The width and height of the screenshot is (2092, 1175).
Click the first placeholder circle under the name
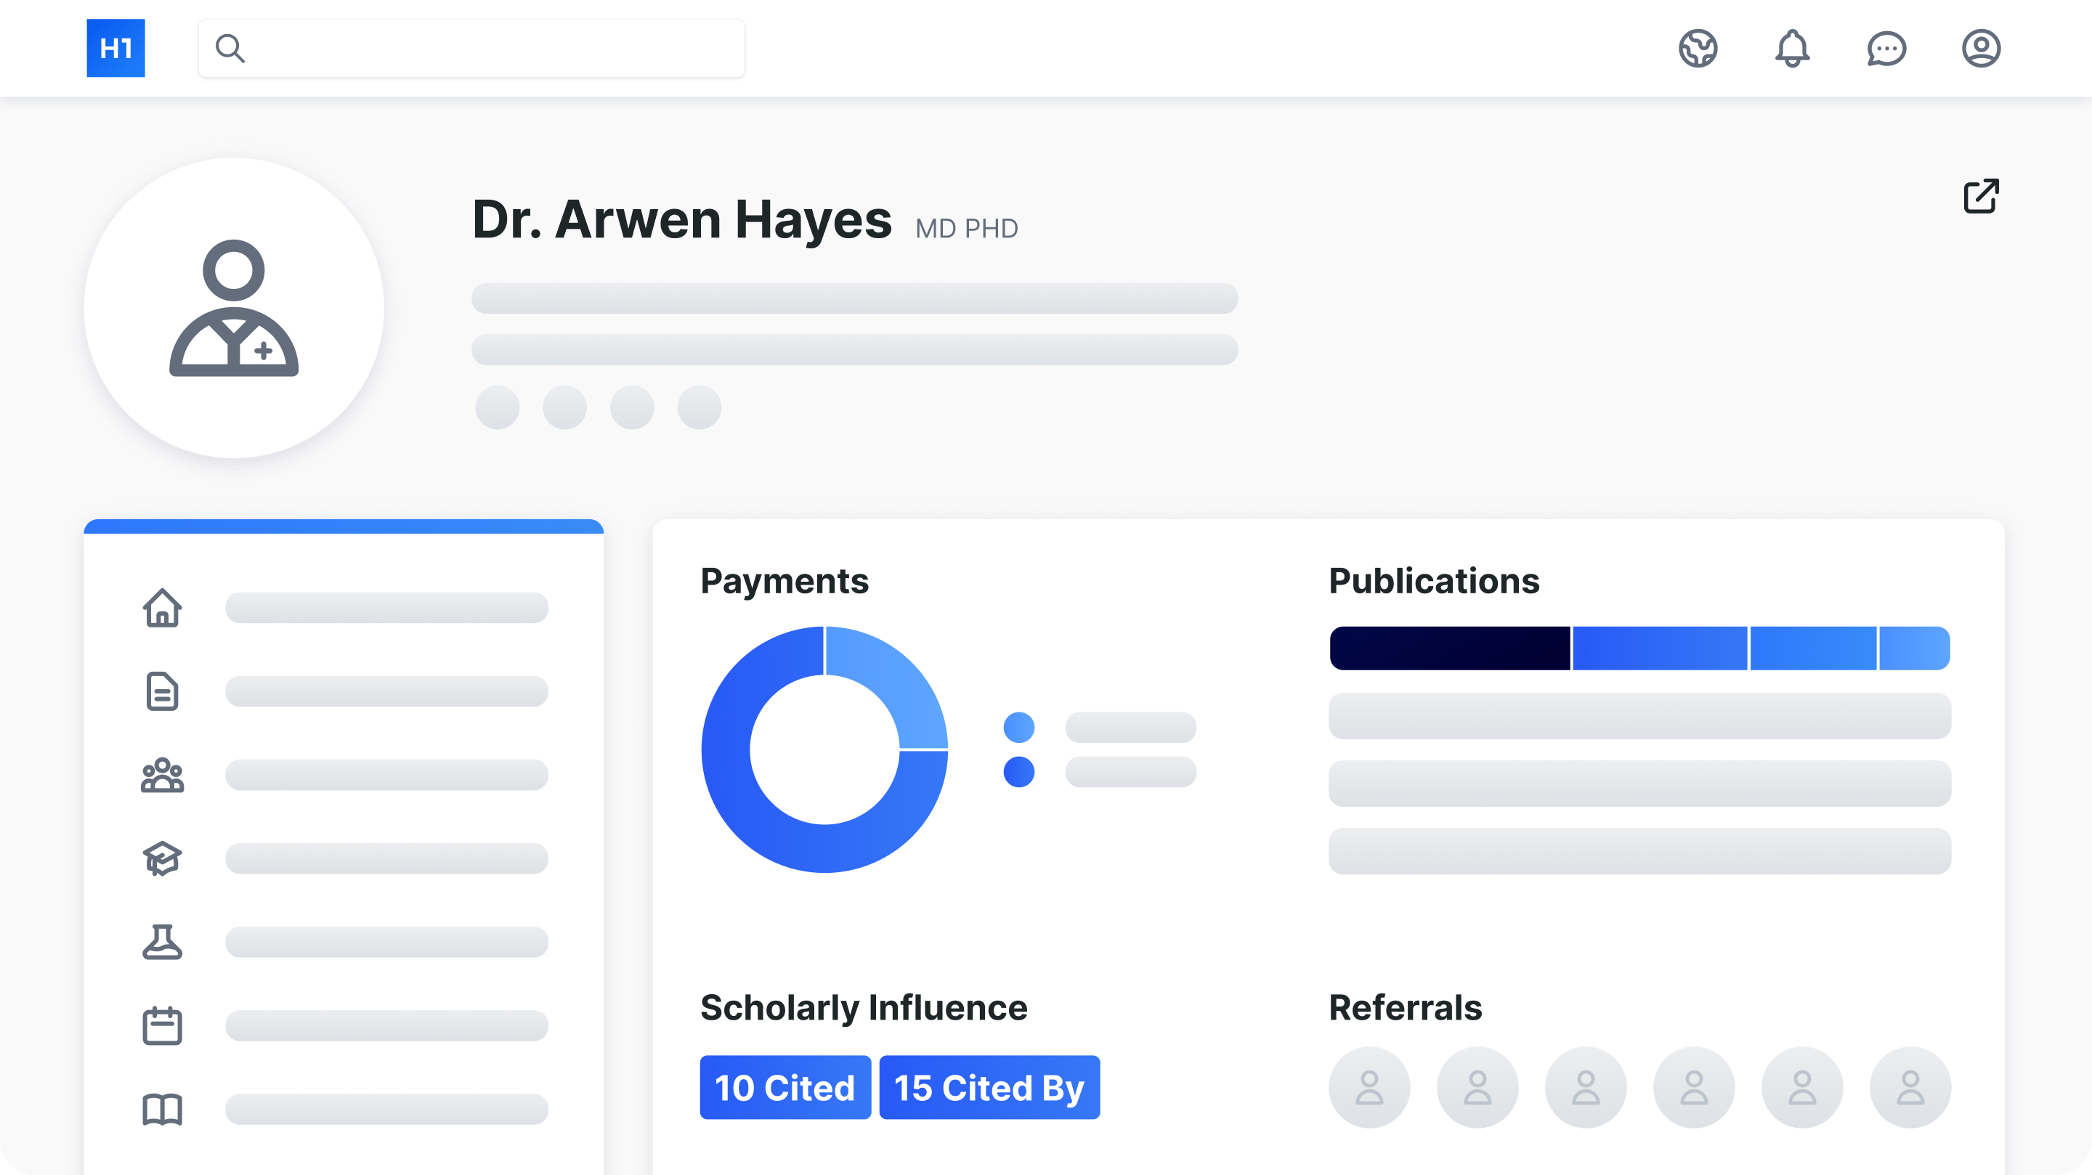click(497, 407)
